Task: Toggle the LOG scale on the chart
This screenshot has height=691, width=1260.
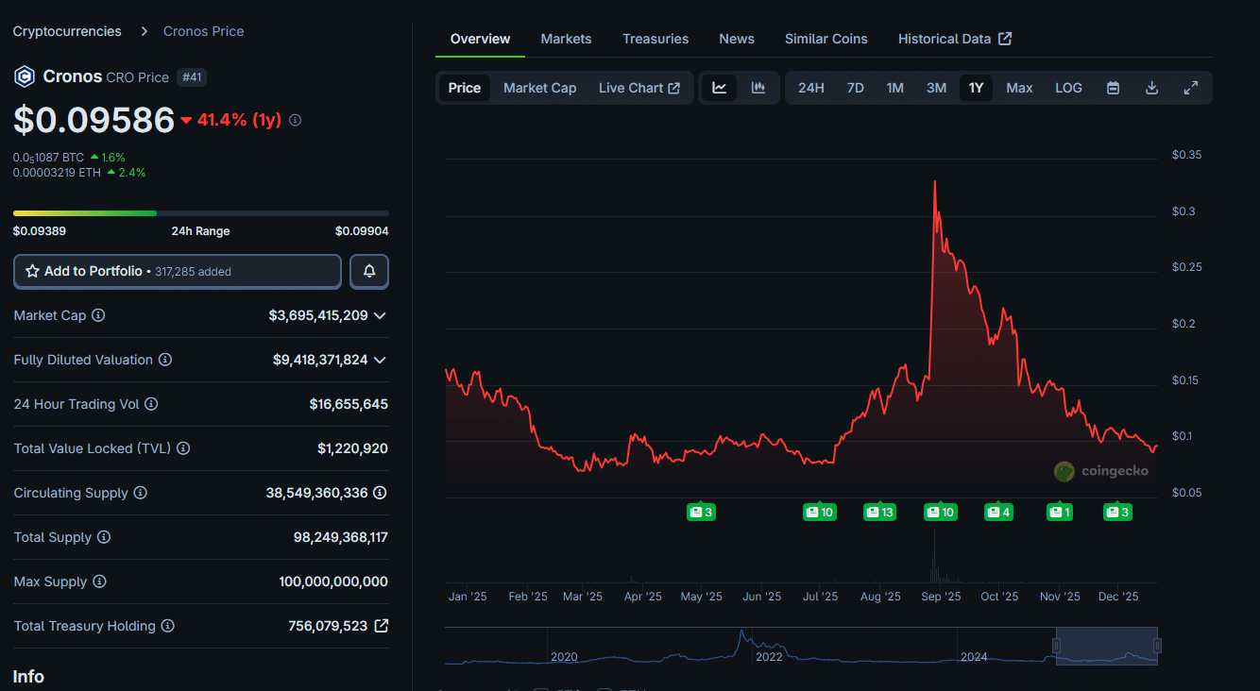Action: pyautogui.click(x=1068, y=87)
